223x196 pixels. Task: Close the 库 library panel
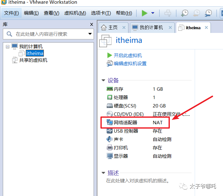pos(91,25)
